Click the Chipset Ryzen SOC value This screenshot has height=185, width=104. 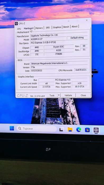(x=58, y=47)
